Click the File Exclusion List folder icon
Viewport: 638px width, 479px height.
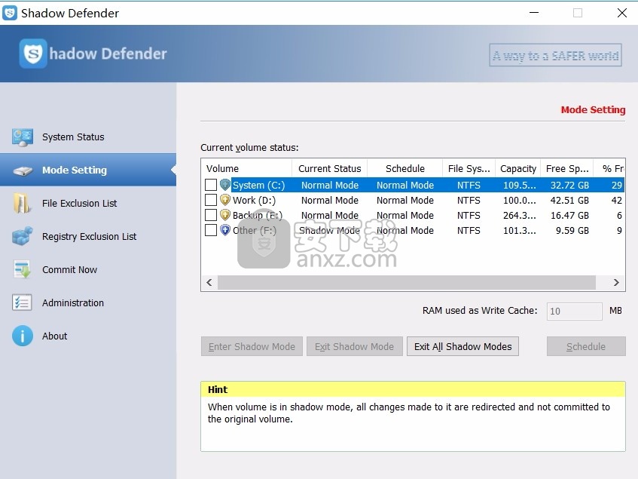22,203
